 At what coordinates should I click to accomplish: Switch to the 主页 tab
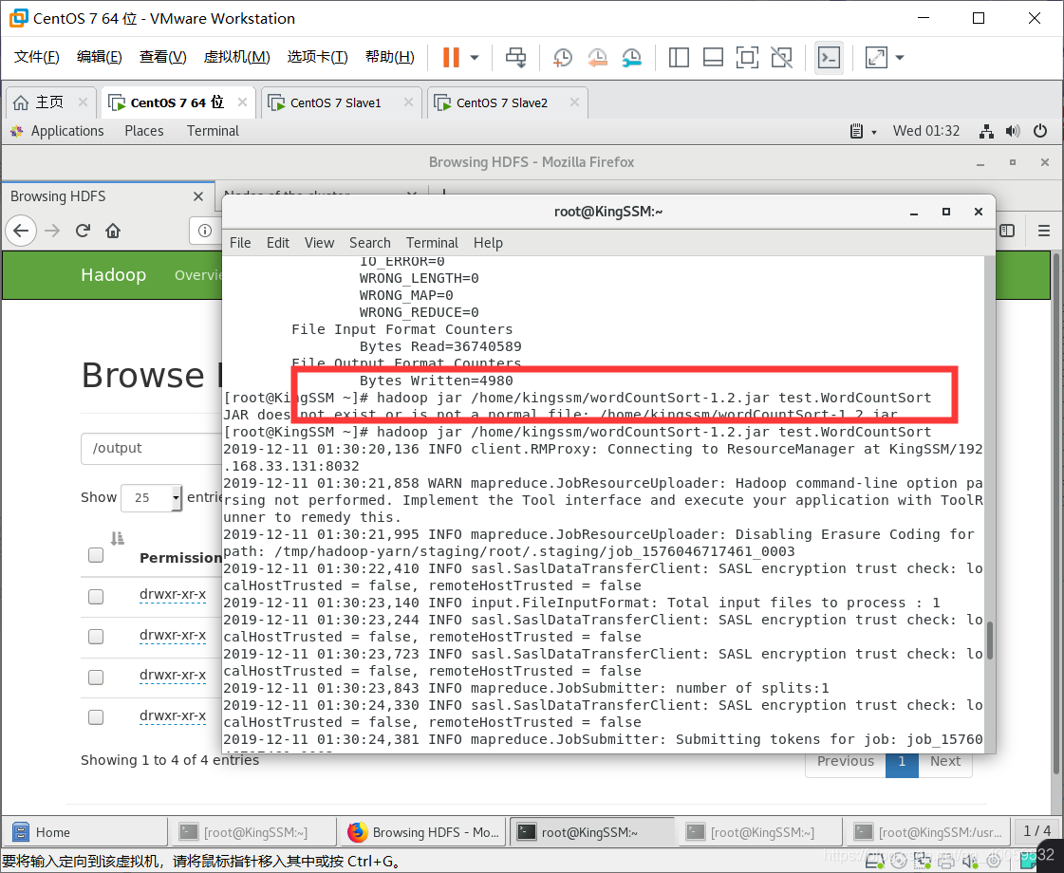click(x=48, y=102)
